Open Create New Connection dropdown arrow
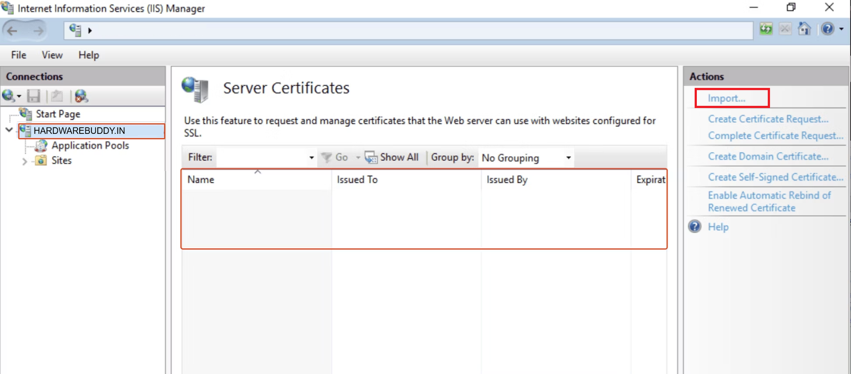The width and height of the screenshot is (851, 374). click(x=19, y=96)
